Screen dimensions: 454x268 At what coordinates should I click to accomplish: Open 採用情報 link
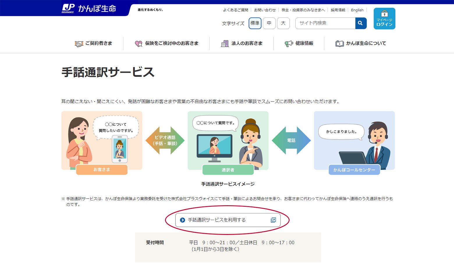tap(338, 10)
